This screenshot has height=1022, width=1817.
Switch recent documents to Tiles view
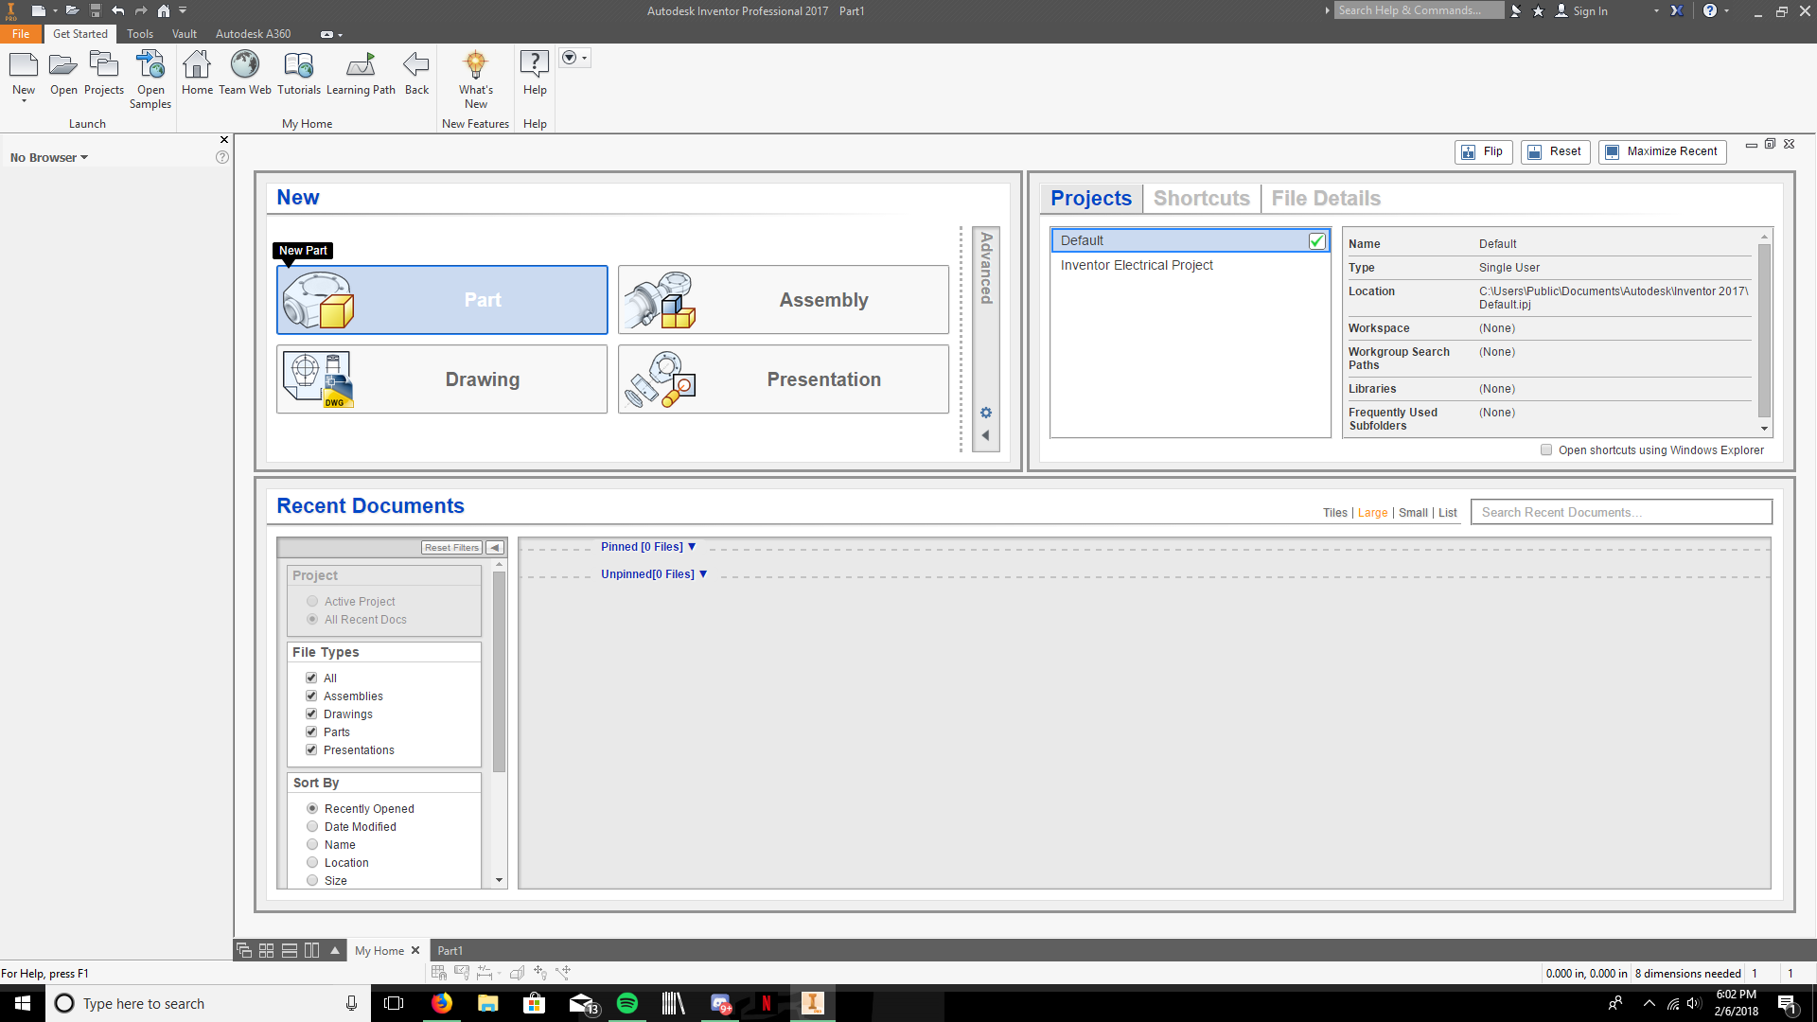pyautogui.click(x=1334, y=513)
